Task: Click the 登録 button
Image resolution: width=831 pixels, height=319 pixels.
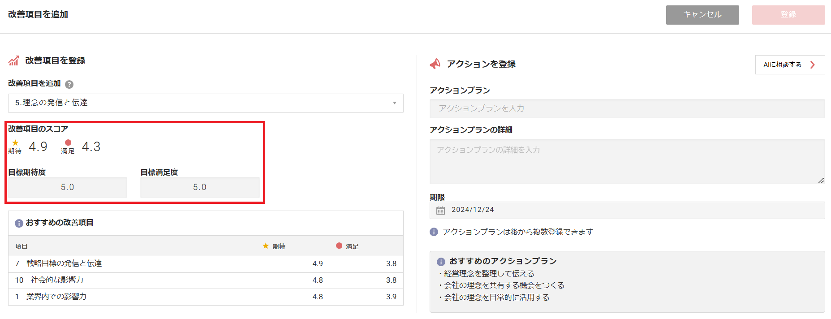Action: [788, 15]
